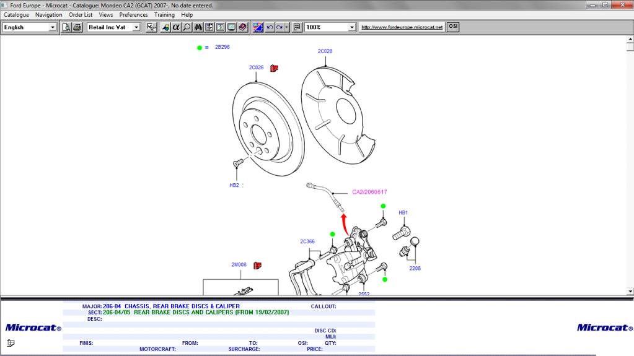This screenshot has width=634, height=356.
Task: Open the Help menu
Action: tap(187, 14)
